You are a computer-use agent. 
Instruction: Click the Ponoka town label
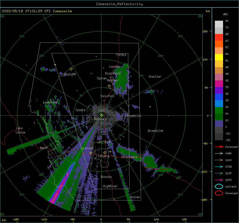tap(121, 55)
